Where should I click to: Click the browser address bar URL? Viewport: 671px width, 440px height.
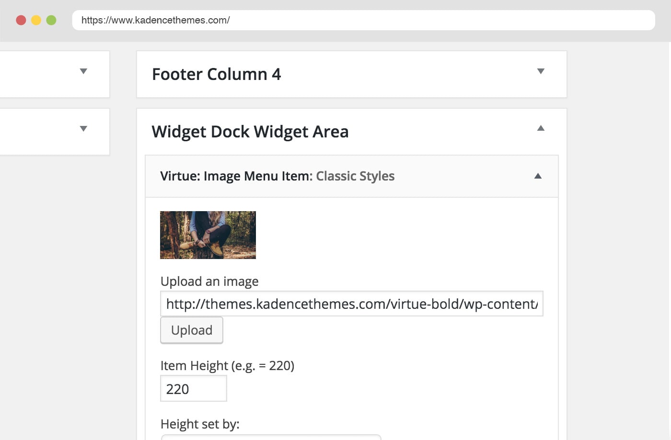(x=156, y=20)
